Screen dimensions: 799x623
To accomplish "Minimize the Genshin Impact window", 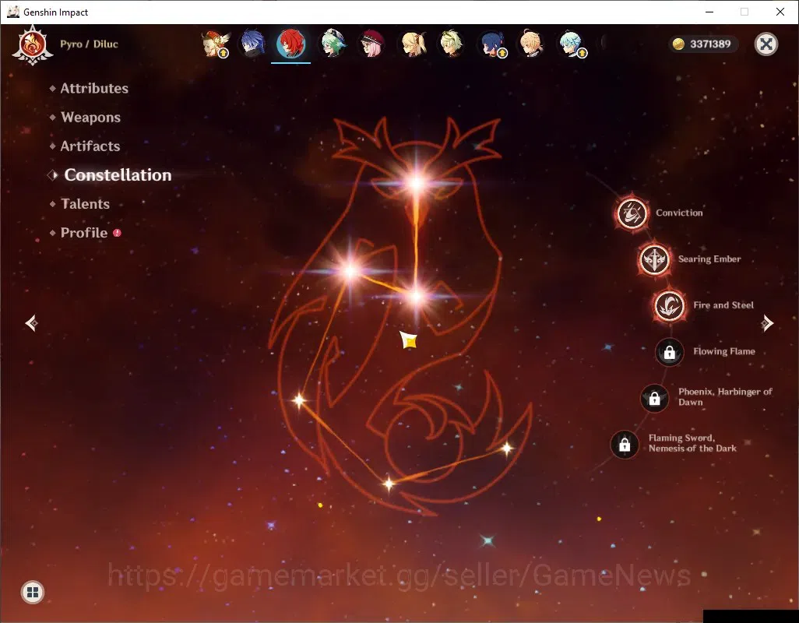I will (709, 12).
